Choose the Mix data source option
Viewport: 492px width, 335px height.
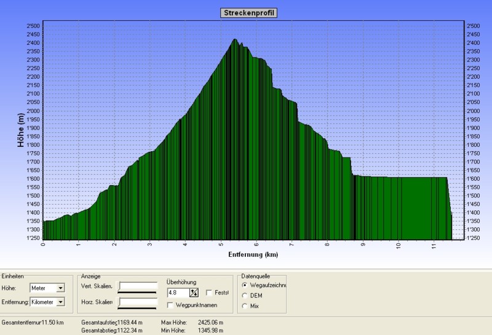[246, 305]
